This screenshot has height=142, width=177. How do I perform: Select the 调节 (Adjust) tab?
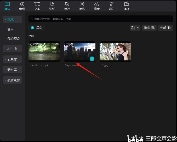click(112, 6)
